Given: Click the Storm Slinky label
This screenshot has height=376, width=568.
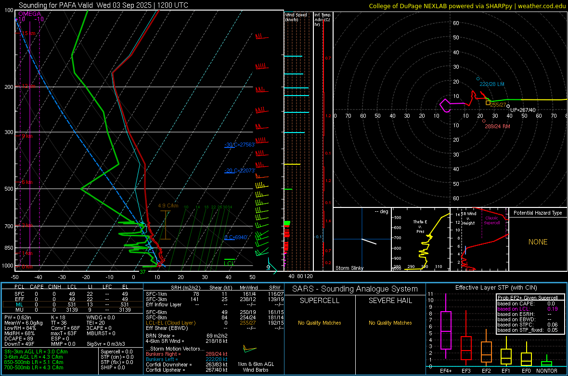Looking at the screenshot, I should [349, 268].
